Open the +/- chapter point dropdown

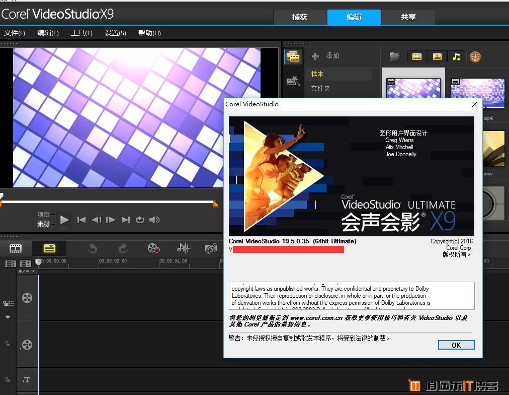27,271
